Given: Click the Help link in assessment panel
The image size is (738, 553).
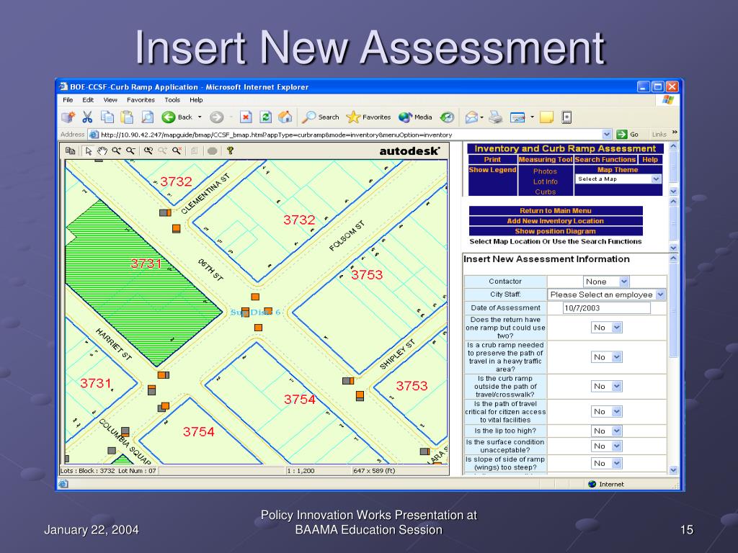Looking at the screenshot, I should click(650, 159).
